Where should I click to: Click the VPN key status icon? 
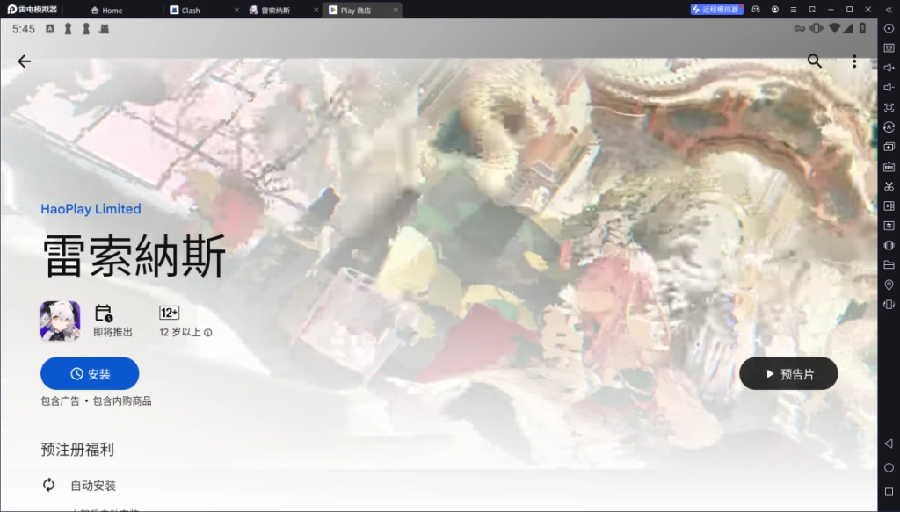(800, 29)
